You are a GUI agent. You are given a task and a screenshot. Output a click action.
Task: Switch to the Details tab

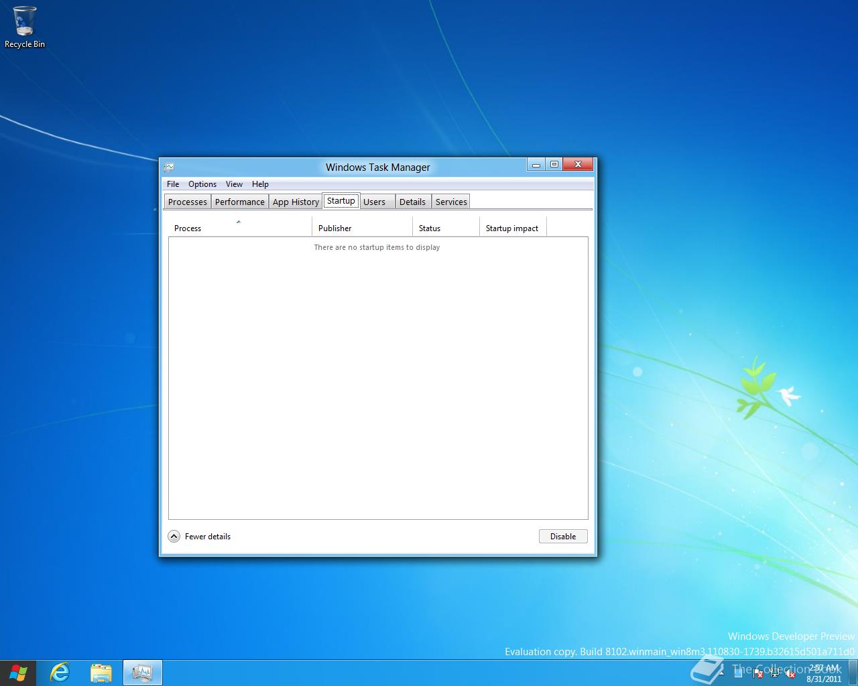pos(412,202)
